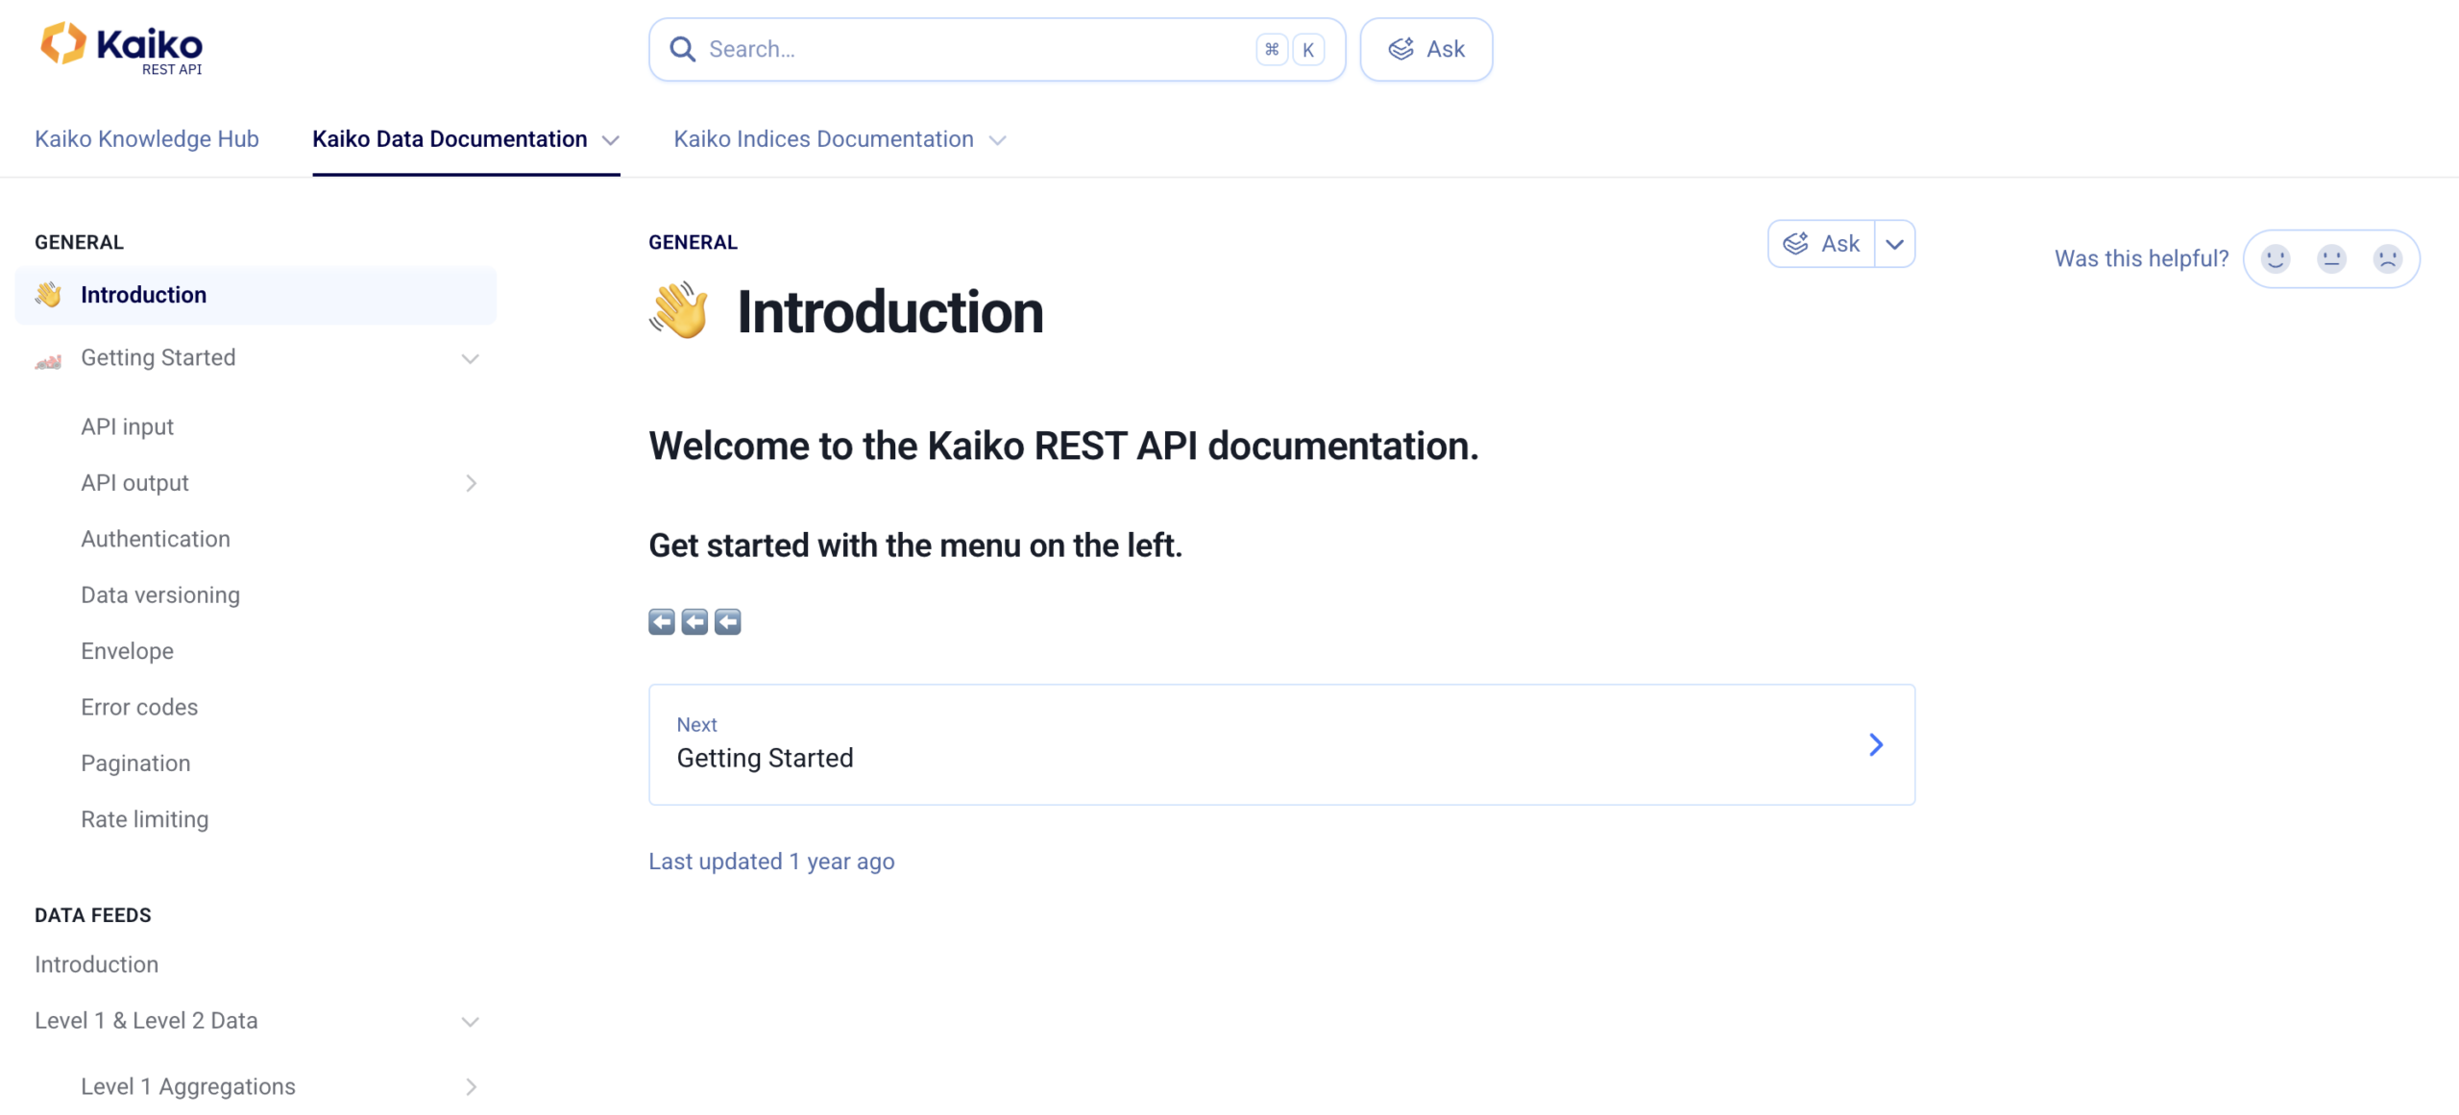Open the Kaiko Indices Documentation tab

click(823, 139)
